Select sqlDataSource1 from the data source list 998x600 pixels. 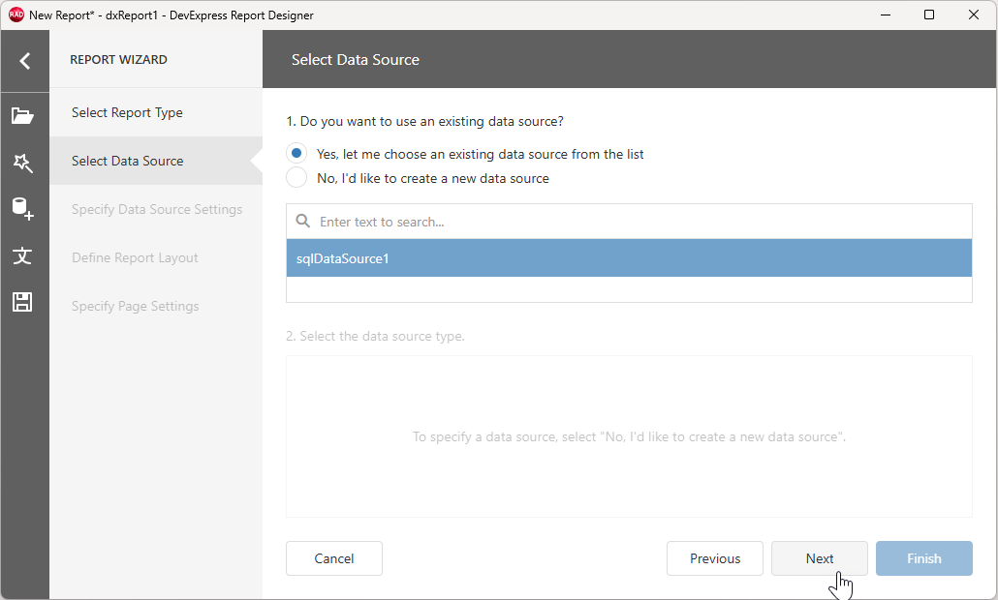pyautogui.click(x=628, y=258)
